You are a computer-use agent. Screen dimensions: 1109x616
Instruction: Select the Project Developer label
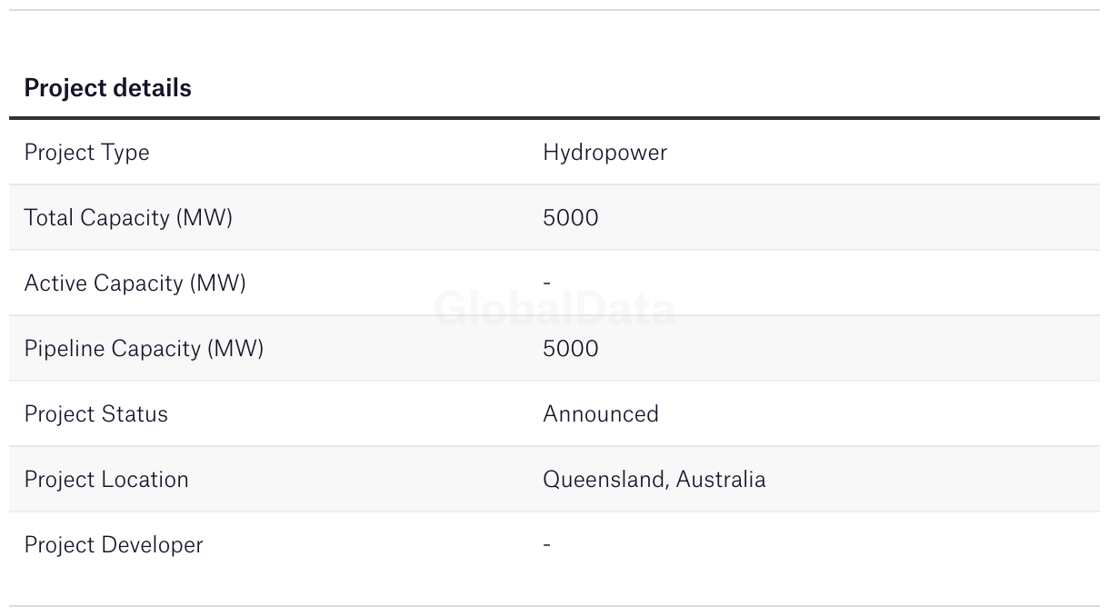click(x=114, y=545)
